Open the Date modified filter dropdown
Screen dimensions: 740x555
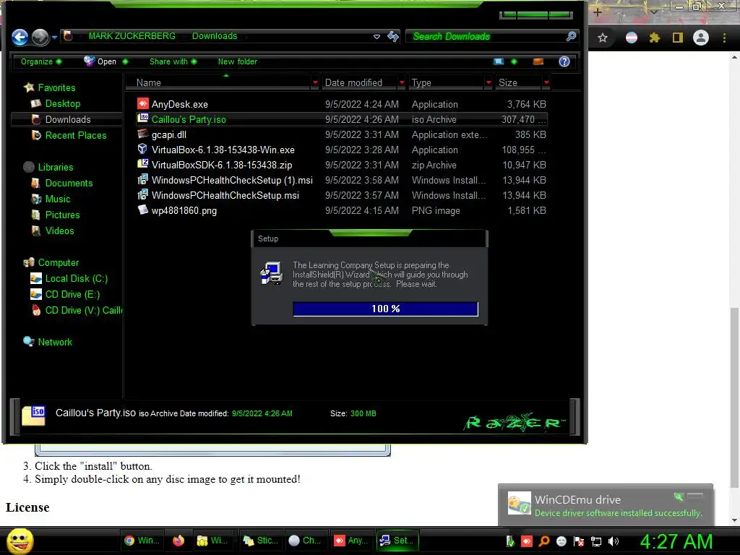[402, 82]
